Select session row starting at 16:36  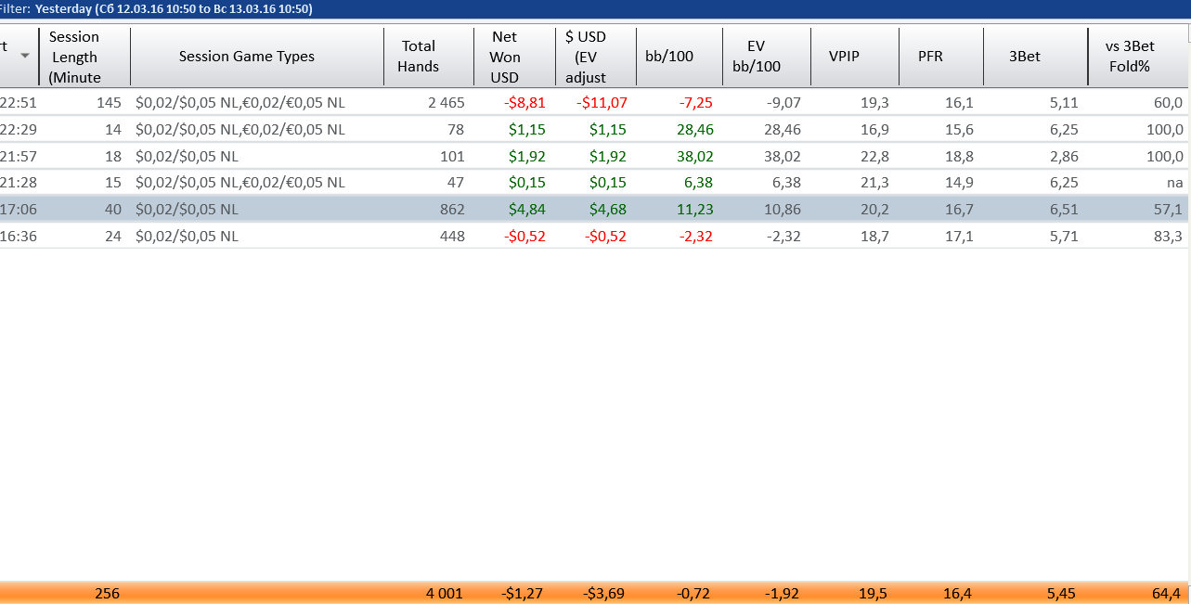(595, 237)
